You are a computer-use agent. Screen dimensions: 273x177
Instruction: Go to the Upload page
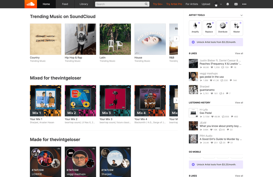click(x=206, y=4)
